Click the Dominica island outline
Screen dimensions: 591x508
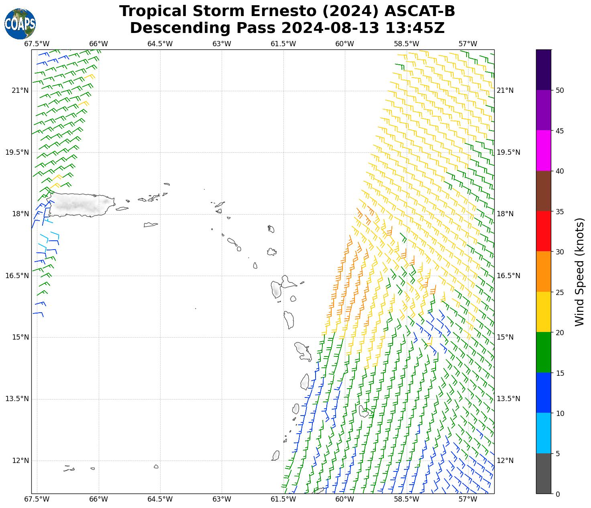pos(289,320)
